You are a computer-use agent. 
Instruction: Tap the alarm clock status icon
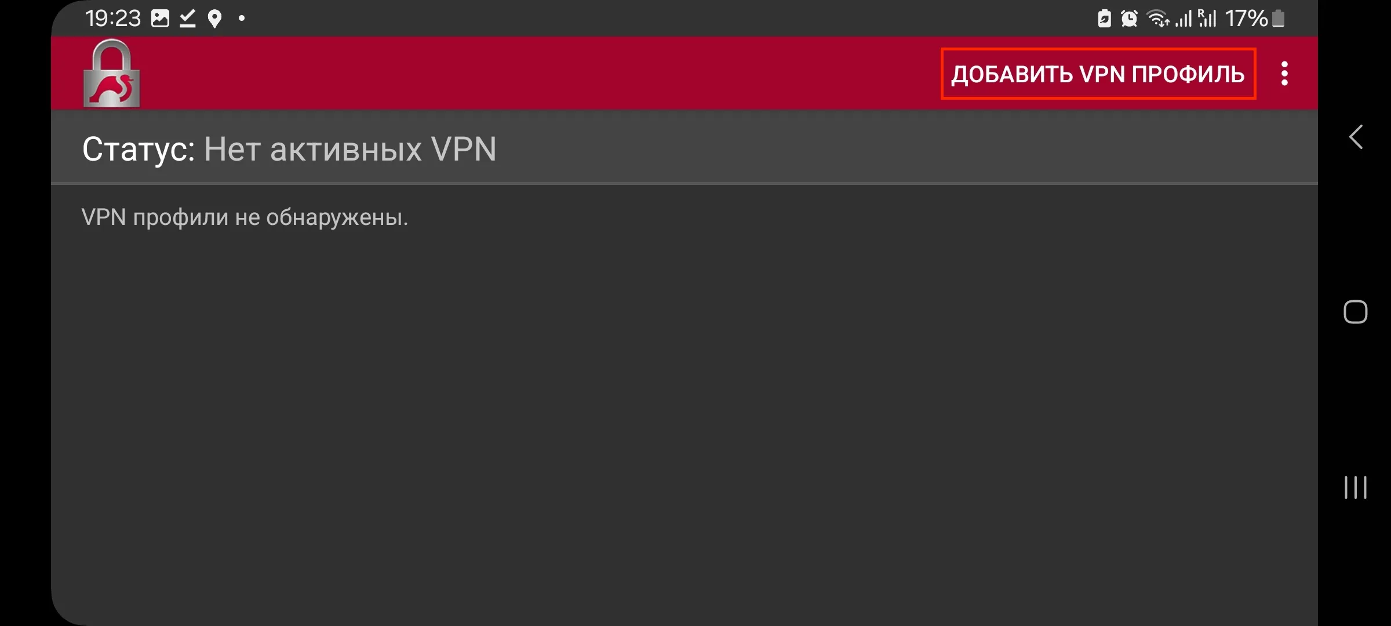(1129, 19)
